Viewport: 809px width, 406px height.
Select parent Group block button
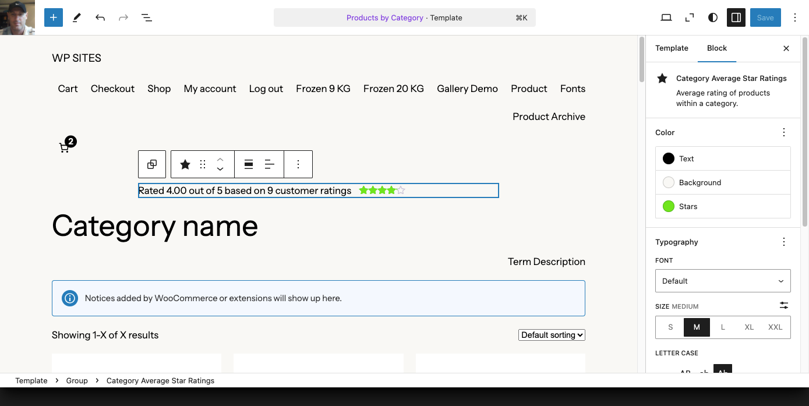[152, 164]
